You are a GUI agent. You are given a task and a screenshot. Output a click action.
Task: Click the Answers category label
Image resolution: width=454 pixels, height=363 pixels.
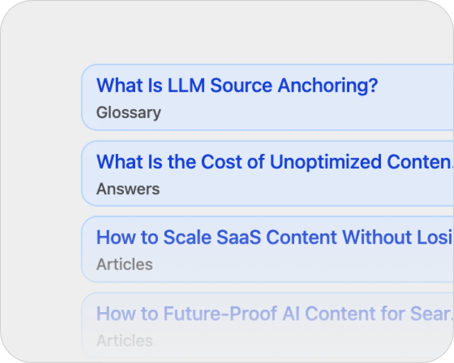(128, 189)
